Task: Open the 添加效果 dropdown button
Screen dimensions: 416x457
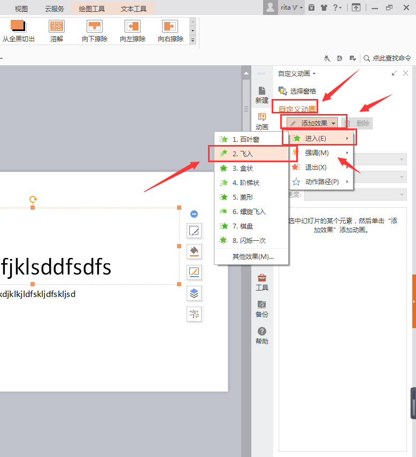Action: [312, 123]
